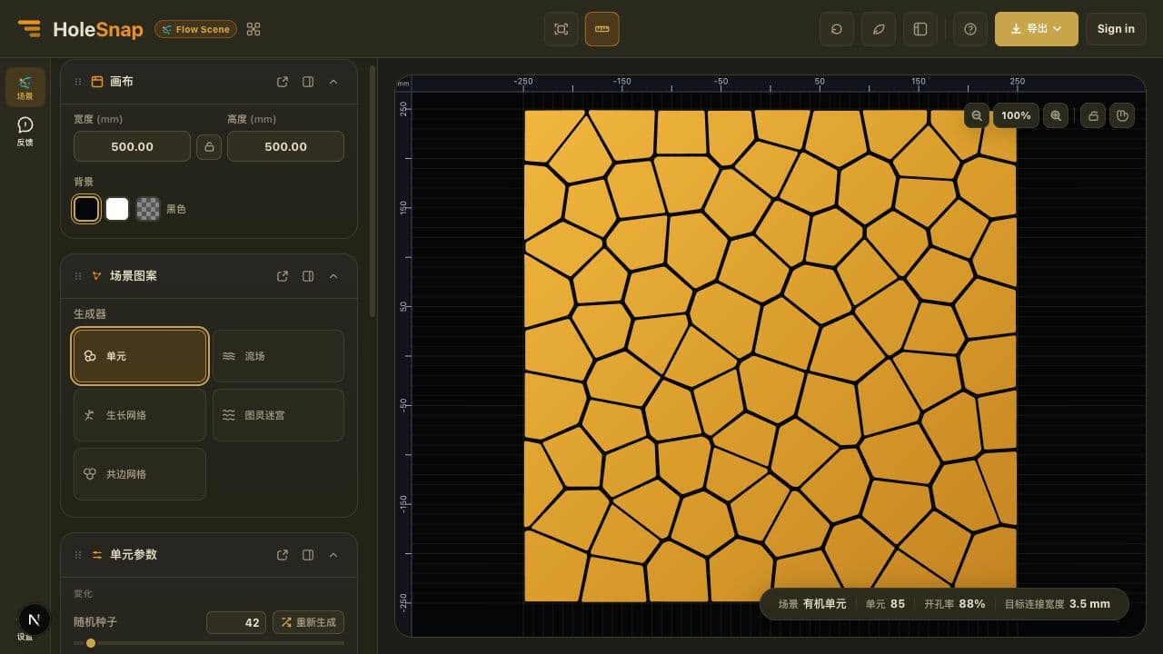The height and width of the screenshot is (654, 1163).
Task: Select the 生长网络 generator option
Action: (140, 415)
